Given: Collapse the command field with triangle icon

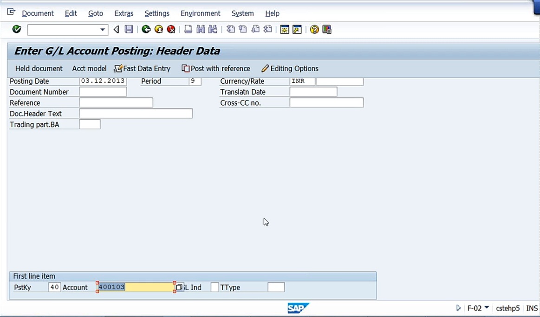Looking at the screenshot, I should (116, 30).
